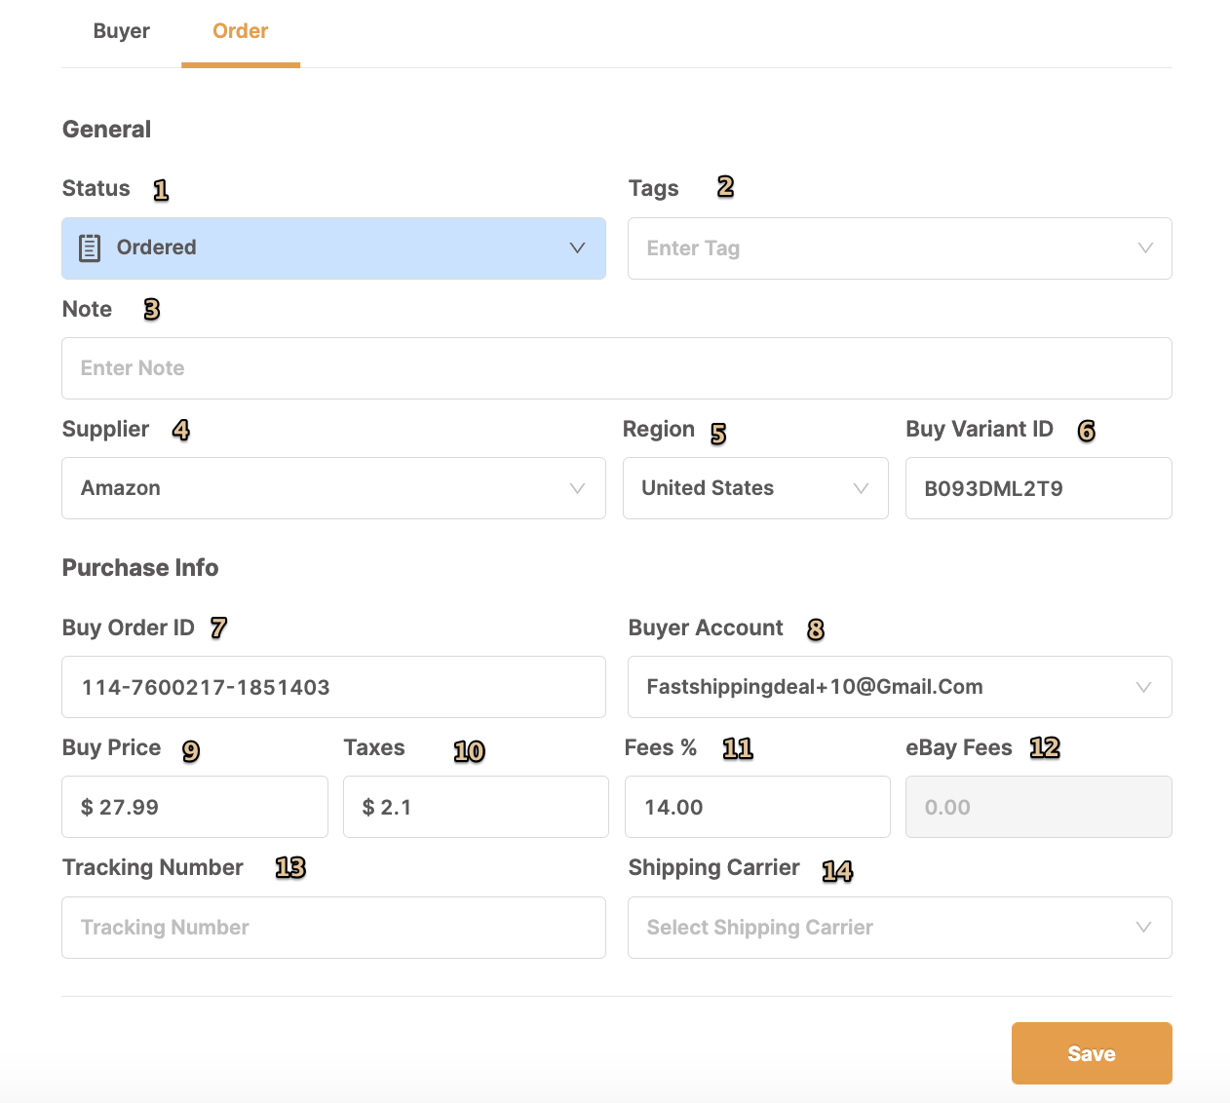Image resolution: width=1230 pixels, height=1103 pixels.
Task: Click the Supplier field label
Action: point(106,430)
